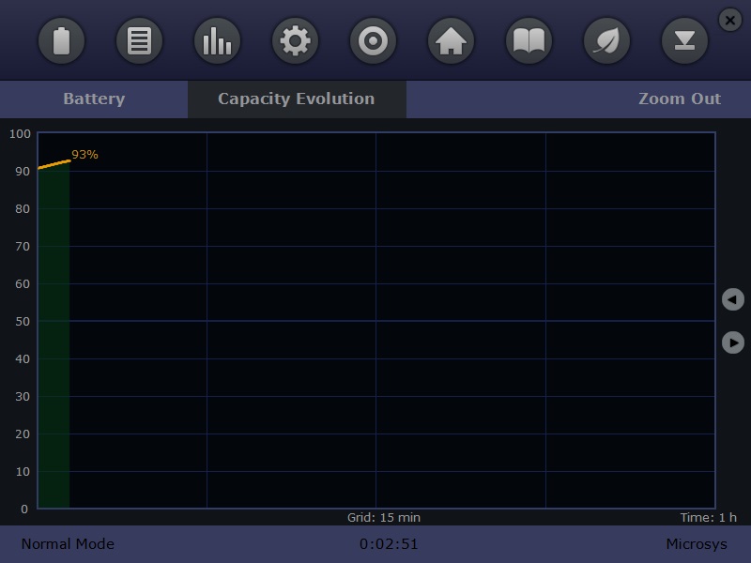Select the leaf eco mode icon
The height and width of the screenshot is (563, 751).
pyautogui.click(x=606, y=40)
